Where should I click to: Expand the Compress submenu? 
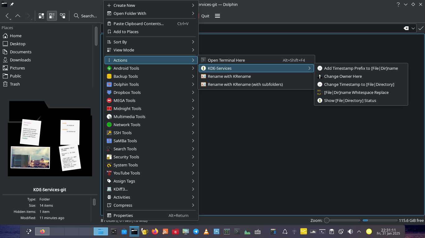click(x=193, y=205)
